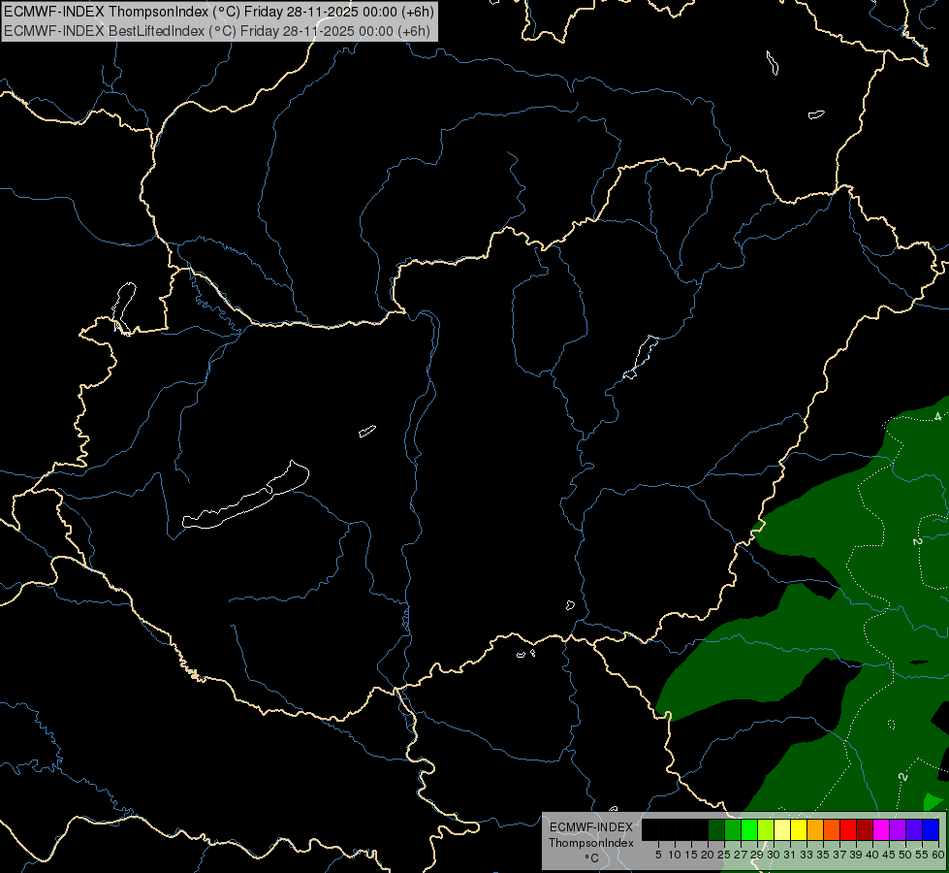
Task: Click the legend tick label 30
Action: 774,855
